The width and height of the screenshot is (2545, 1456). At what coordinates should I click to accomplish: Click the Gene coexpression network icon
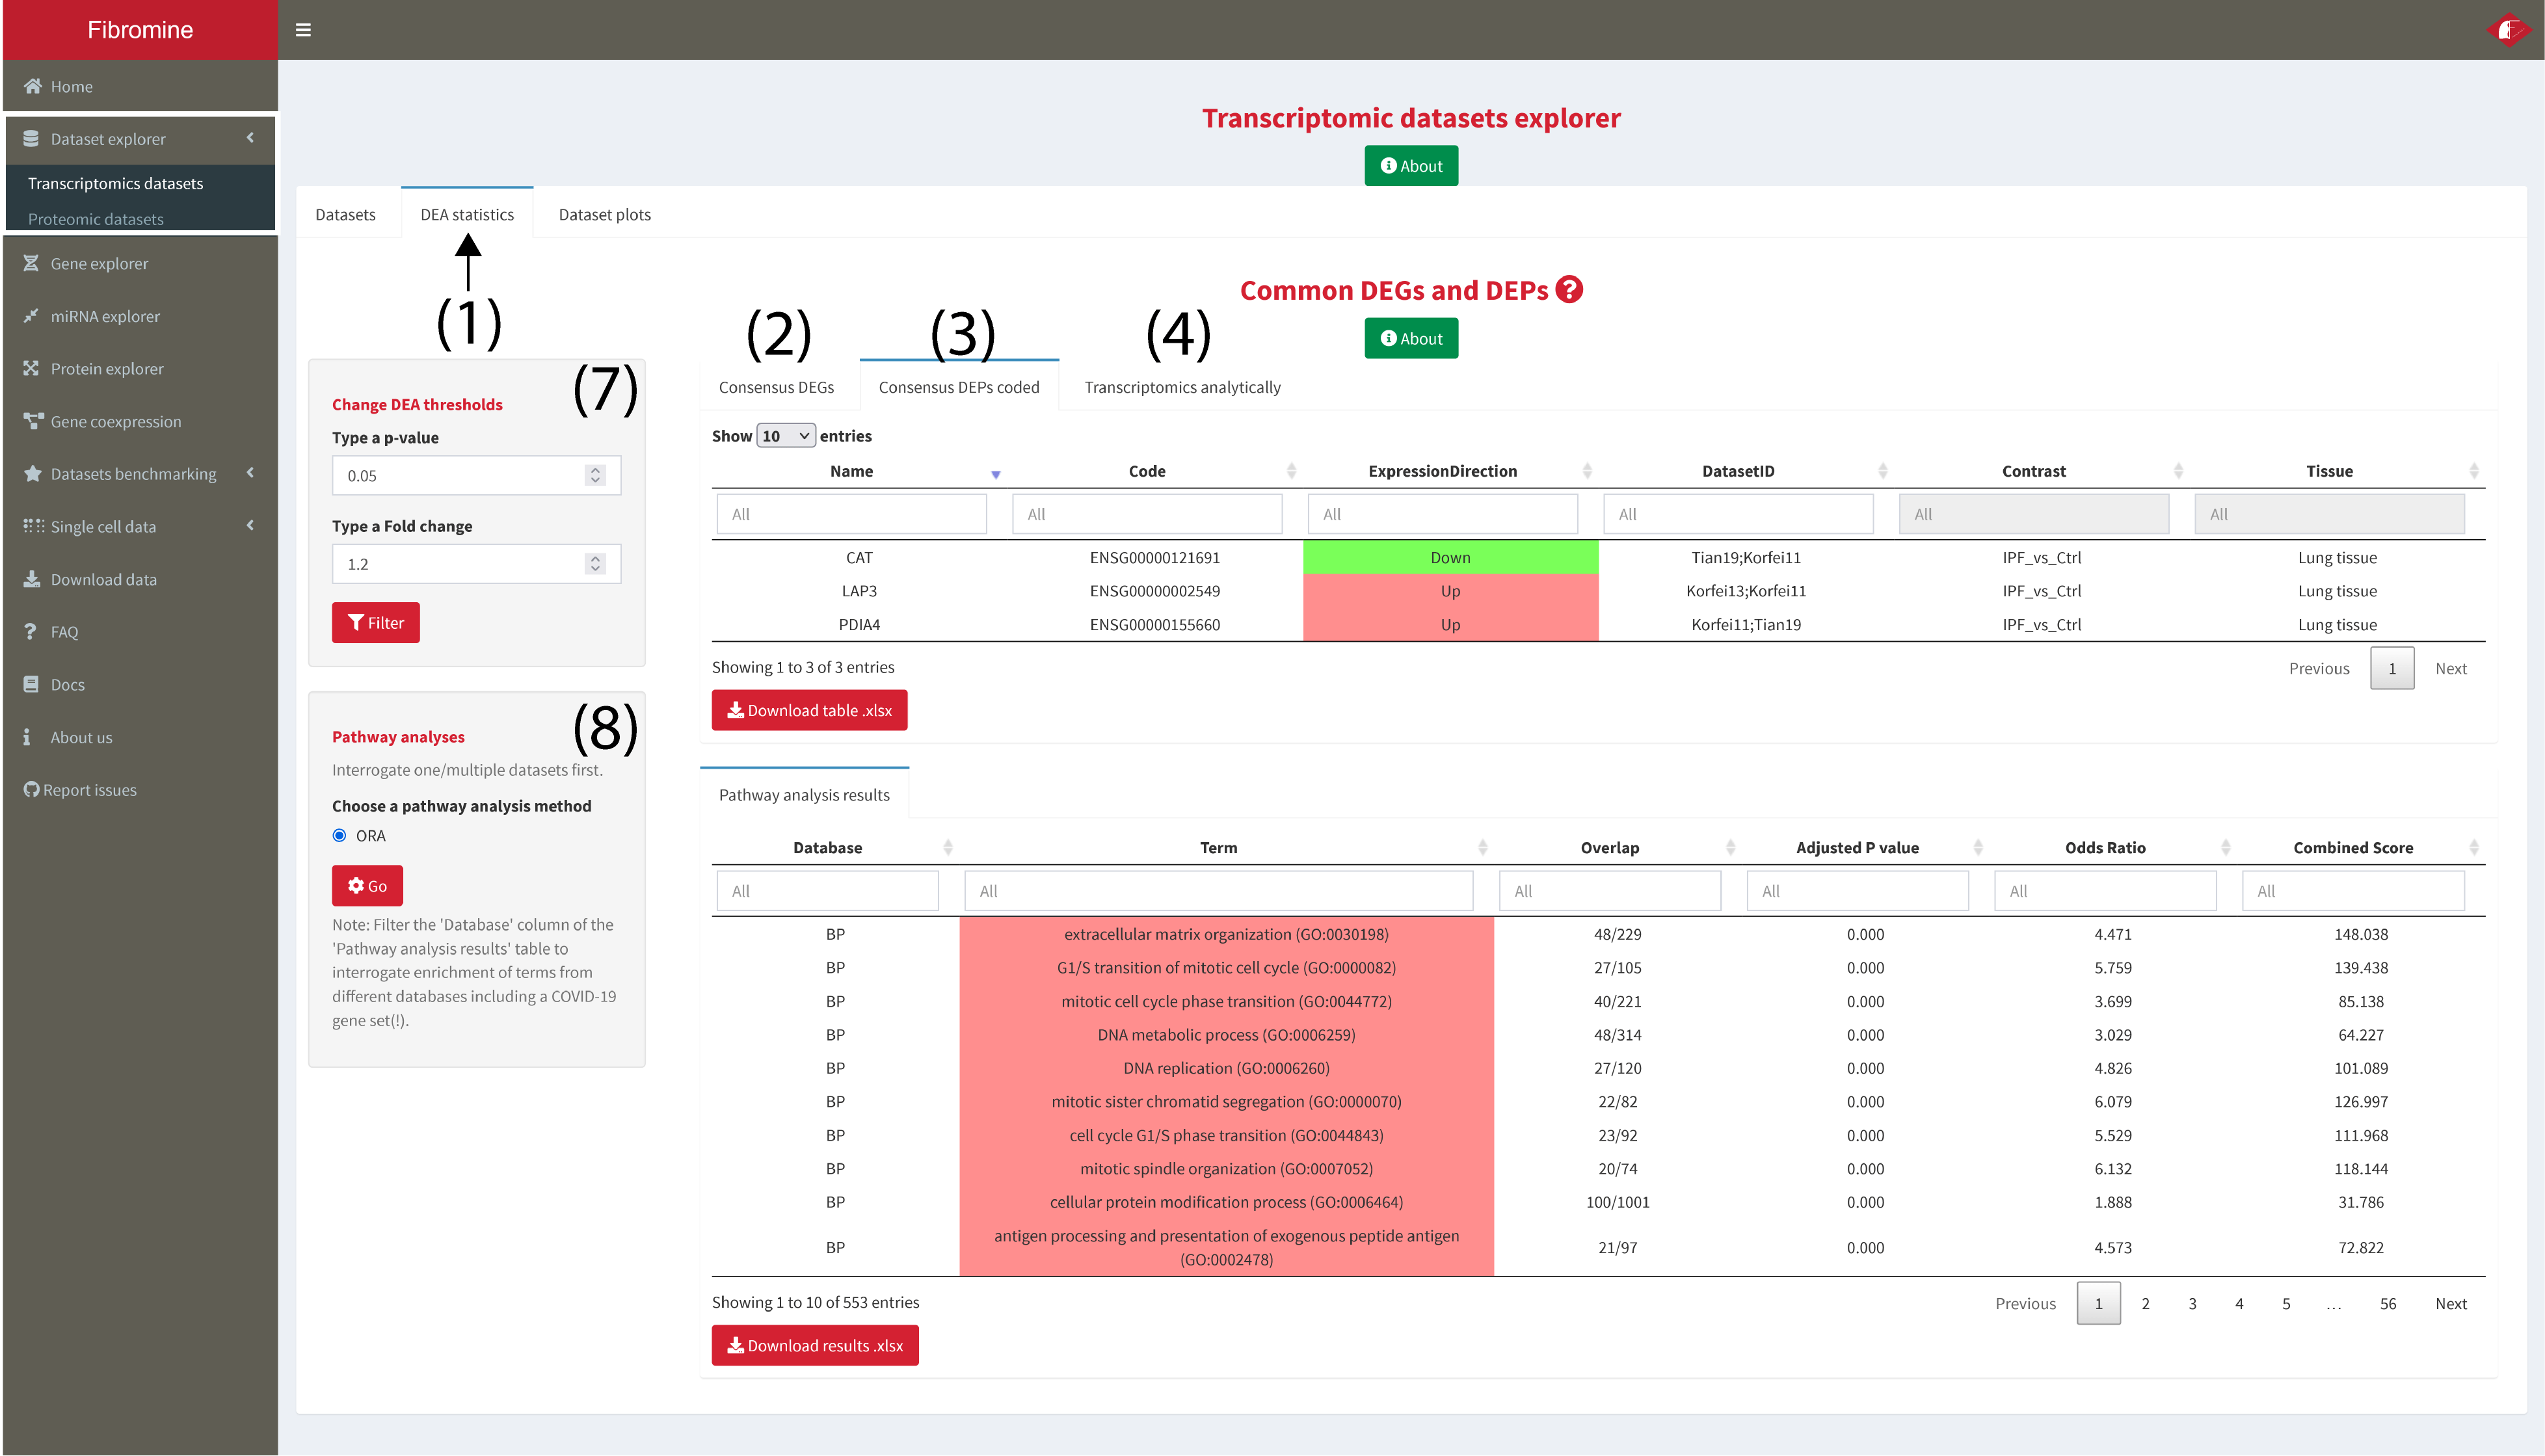[x=33, y=421]
